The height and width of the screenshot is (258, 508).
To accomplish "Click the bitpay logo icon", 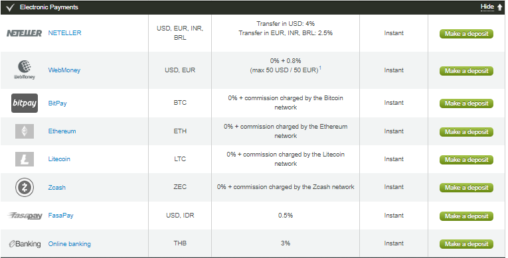I will tap(25, 103).
